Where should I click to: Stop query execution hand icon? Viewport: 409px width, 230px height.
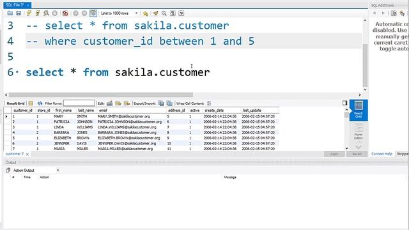(x=55, y=13)
